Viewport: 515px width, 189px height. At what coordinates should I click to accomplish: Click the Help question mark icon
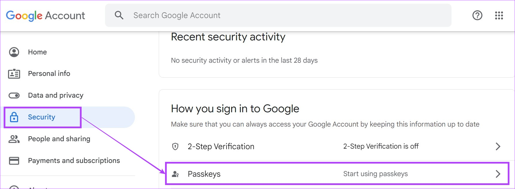(x=477, y=15)
